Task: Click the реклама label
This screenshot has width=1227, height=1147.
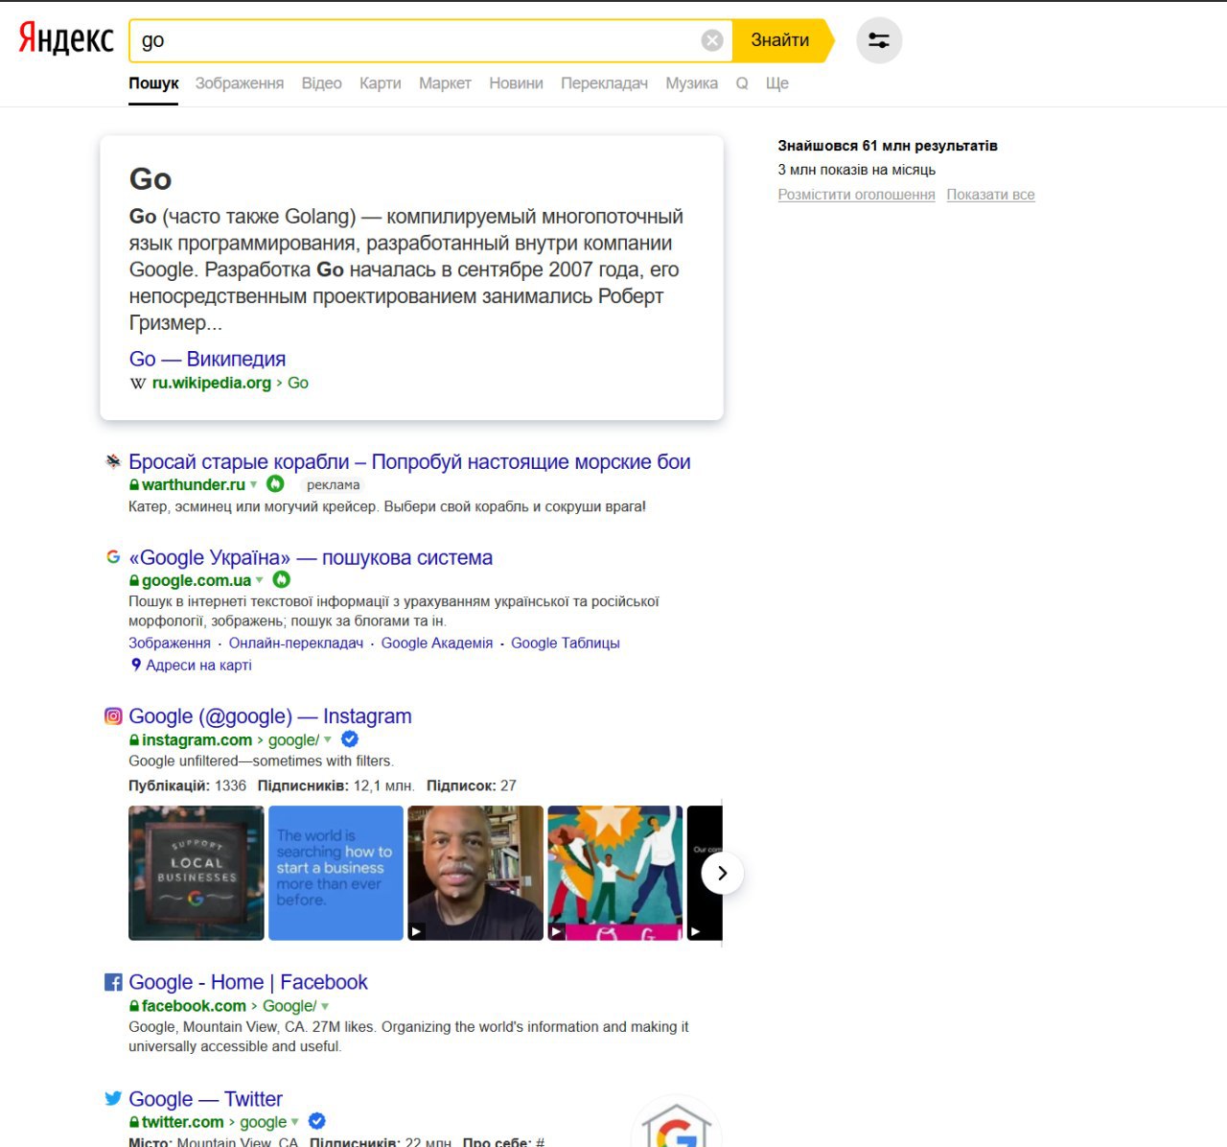Action: [x=334, y=484]
